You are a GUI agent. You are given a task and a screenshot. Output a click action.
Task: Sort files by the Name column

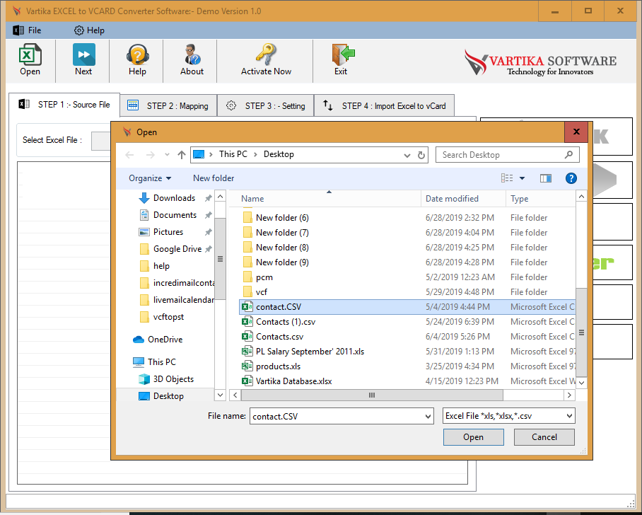coord(329,199)
